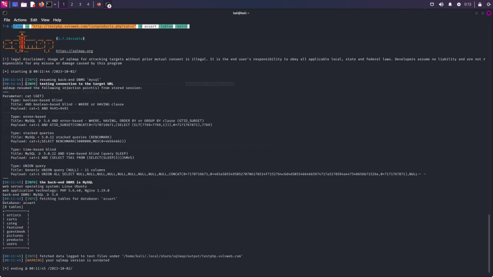Select the 'pictures' table row
Image resolution: width=493 pixels, height=277 pixels.
click(15, 236)
